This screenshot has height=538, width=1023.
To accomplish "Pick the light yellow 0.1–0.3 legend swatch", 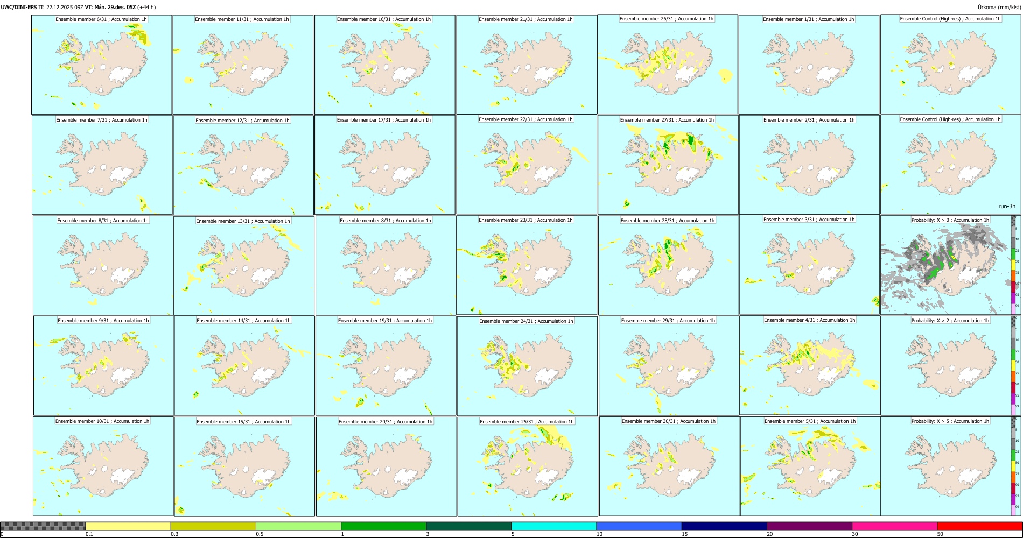I will coord(128,526).
